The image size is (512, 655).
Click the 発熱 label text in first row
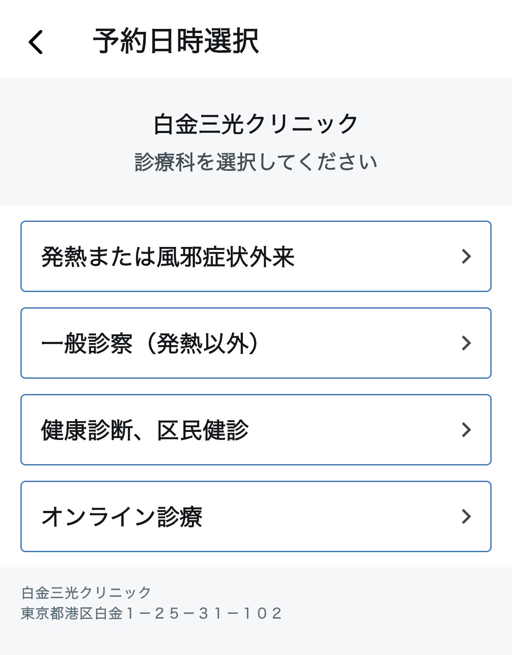(64, 257)
